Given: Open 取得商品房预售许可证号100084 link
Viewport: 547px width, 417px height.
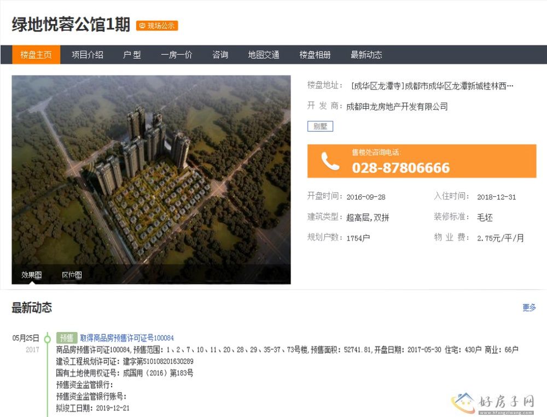Looking at the screenshot, I should pyautogui.click(x=127, y=338).
